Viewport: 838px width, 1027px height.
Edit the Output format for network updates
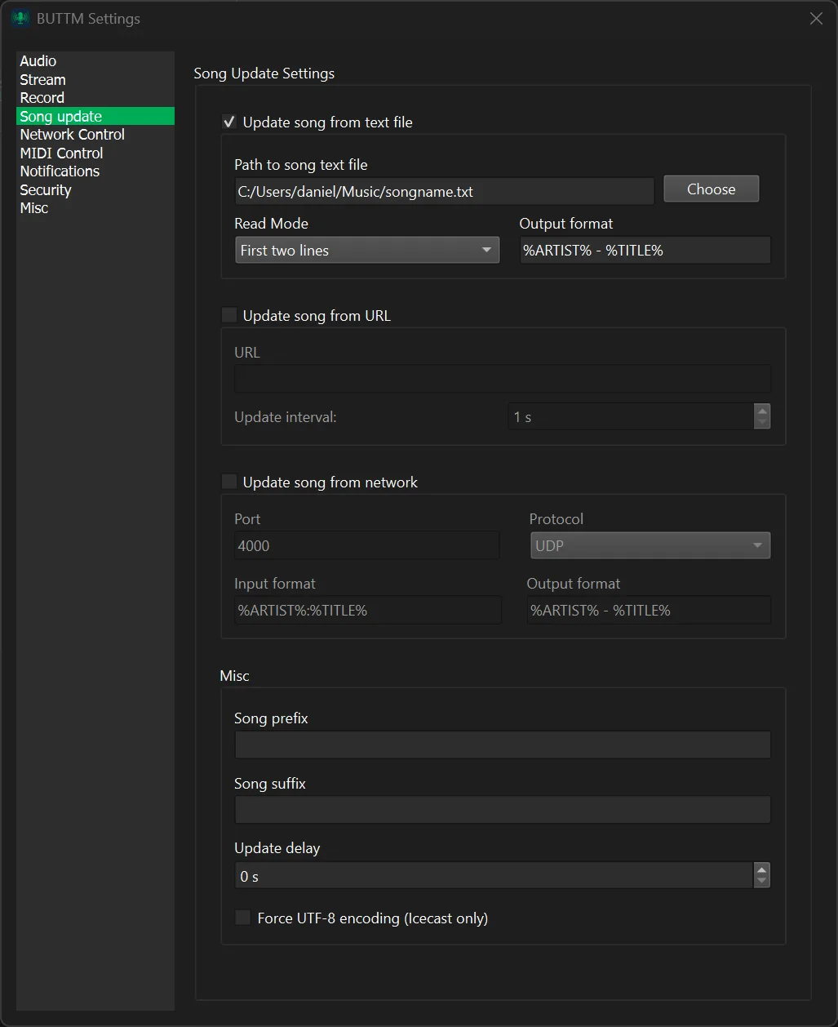pyautogui.click(x=648, y=610)
